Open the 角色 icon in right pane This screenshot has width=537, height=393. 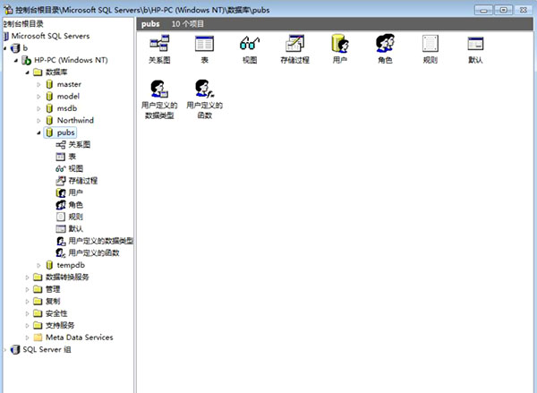pos(385,44)
